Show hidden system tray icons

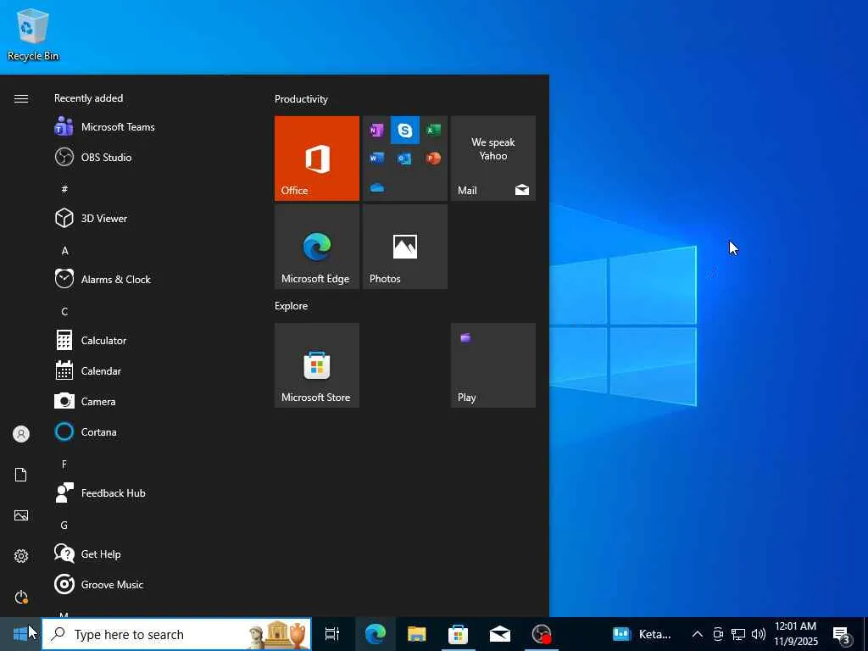[697, 634]
